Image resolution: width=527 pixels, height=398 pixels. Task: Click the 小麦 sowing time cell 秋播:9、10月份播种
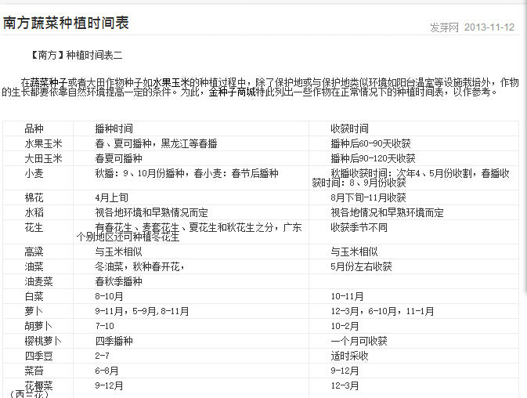pyautogui.click(x=186, y=173)
